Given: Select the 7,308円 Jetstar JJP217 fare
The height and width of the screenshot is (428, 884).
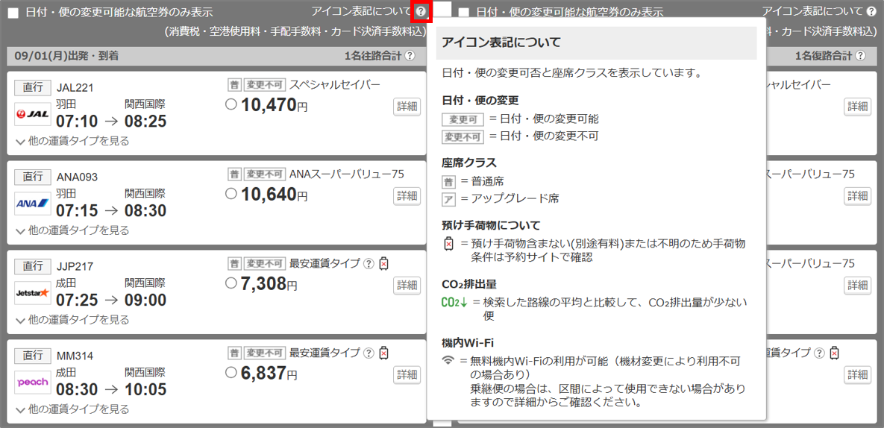Looking at the screenshot, I should tap(231, 283).
